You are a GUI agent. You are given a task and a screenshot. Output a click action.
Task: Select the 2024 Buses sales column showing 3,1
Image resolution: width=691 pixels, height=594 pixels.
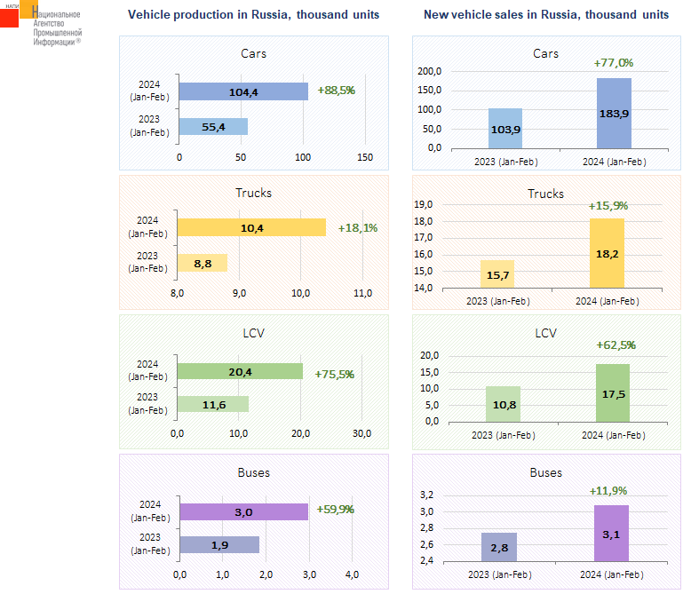click(610, 533)
